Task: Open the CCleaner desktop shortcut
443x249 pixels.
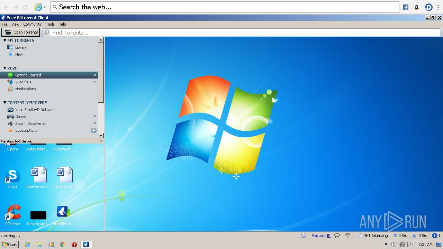Action: point(12,215)
